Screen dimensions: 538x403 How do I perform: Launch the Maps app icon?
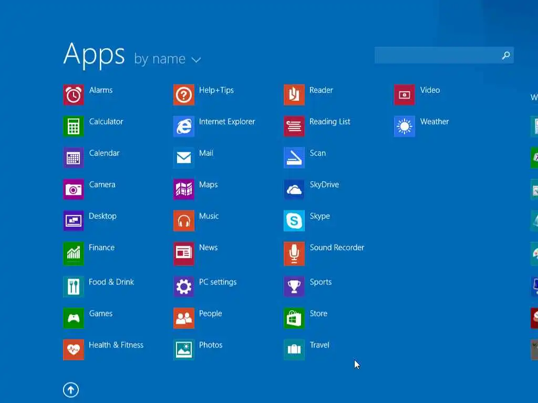[184, 189]
